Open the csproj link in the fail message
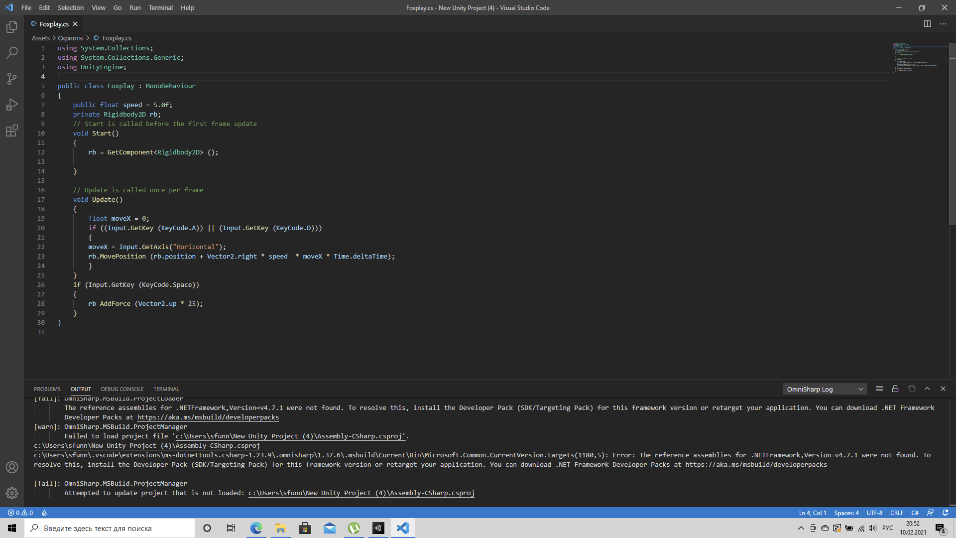Viewport: 956px width, 538px height. 361,493
